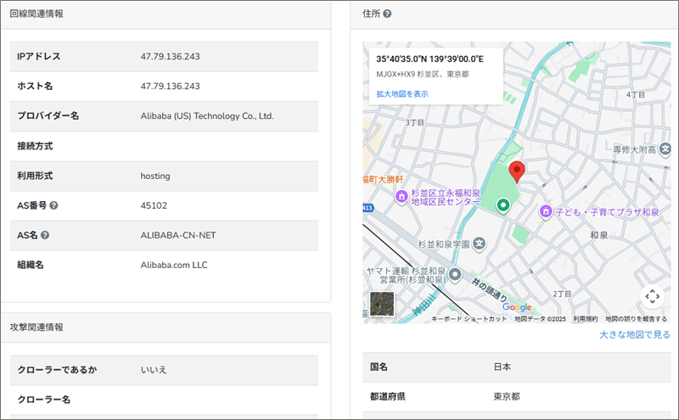The height and width of the screenshot is (420, 679).
Task: Click the 杉並和泉学園 school marker icon
Action: pyautogui.click(x=480, y=244)
